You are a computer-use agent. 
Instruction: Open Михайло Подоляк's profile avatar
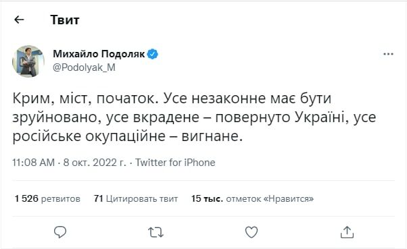(28, 61)
